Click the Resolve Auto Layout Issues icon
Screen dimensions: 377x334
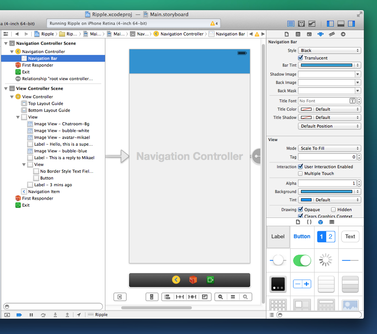(x=192, y=296)
